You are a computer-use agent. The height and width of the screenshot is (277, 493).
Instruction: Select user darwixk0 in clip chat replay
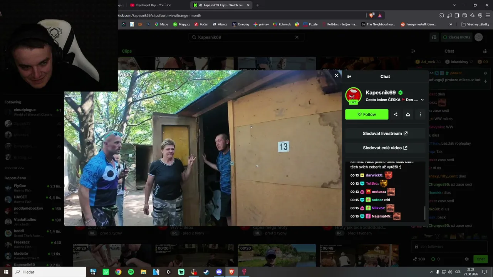pyautogui.click(x=374, y=175)
